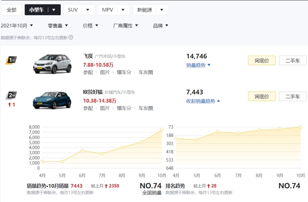Click the 6月 sales chart data point

[82, 151]
